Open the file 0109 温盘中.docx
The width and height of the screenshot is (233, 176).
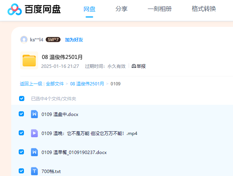(60, 114)
